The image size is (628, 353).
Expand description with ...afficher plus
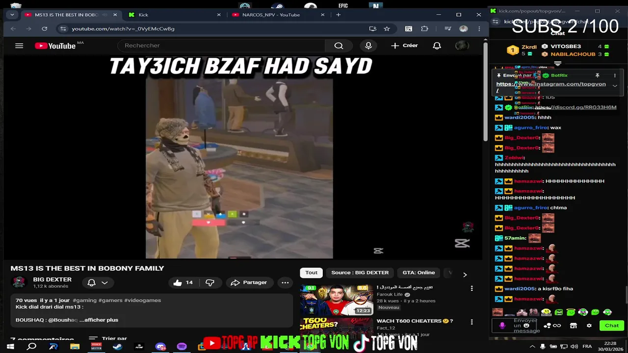99,320
